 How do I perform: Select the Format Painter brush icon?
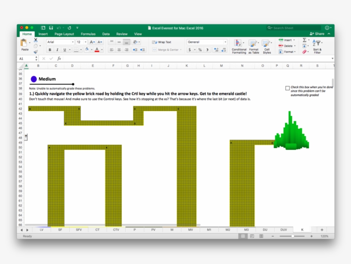tap(36, 52)
